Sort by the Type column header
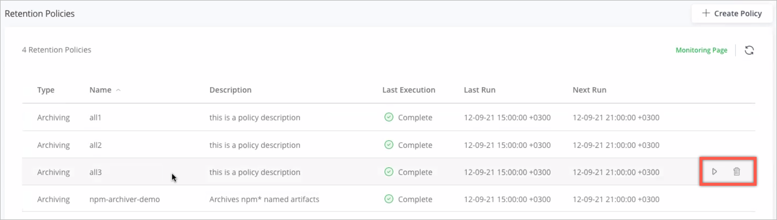Image resolution: width=777 pixels, height=220 pixels. pos(46,90)
